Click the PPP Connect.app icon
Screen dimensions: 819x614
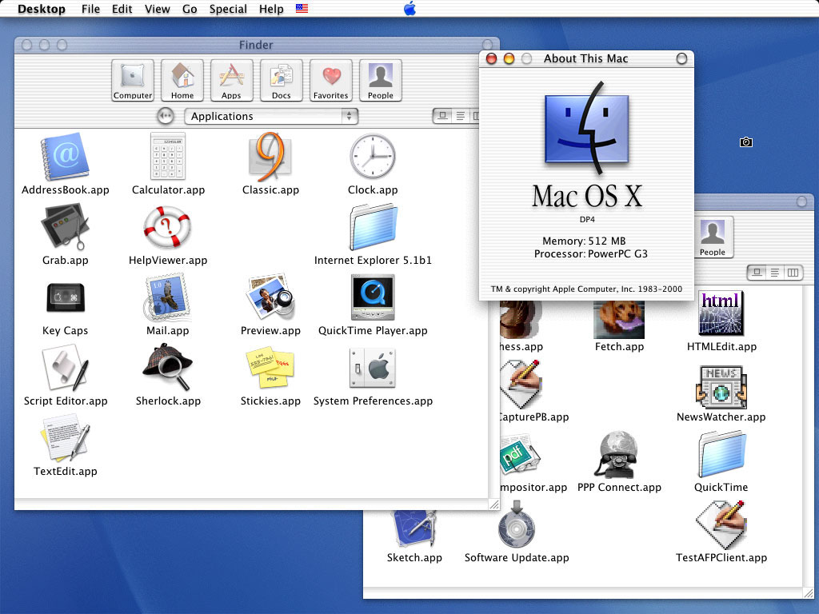pyautogui.click(x=619, y=455)
